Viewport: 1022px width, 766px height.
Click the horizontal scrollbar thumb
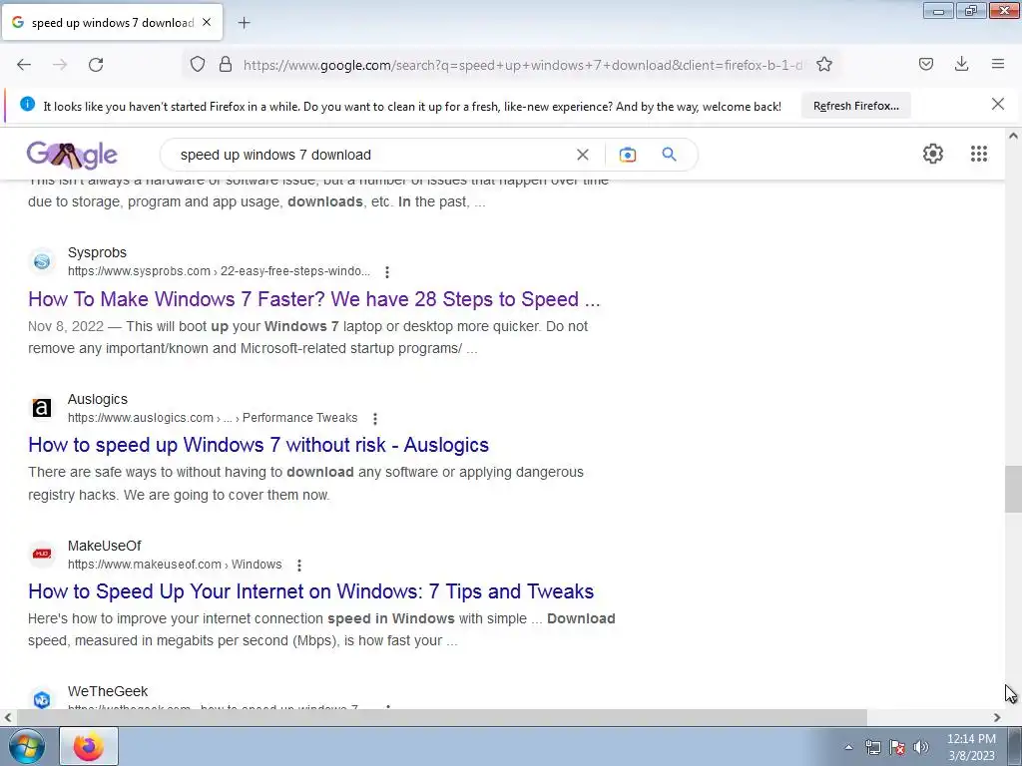coord(442,717)
